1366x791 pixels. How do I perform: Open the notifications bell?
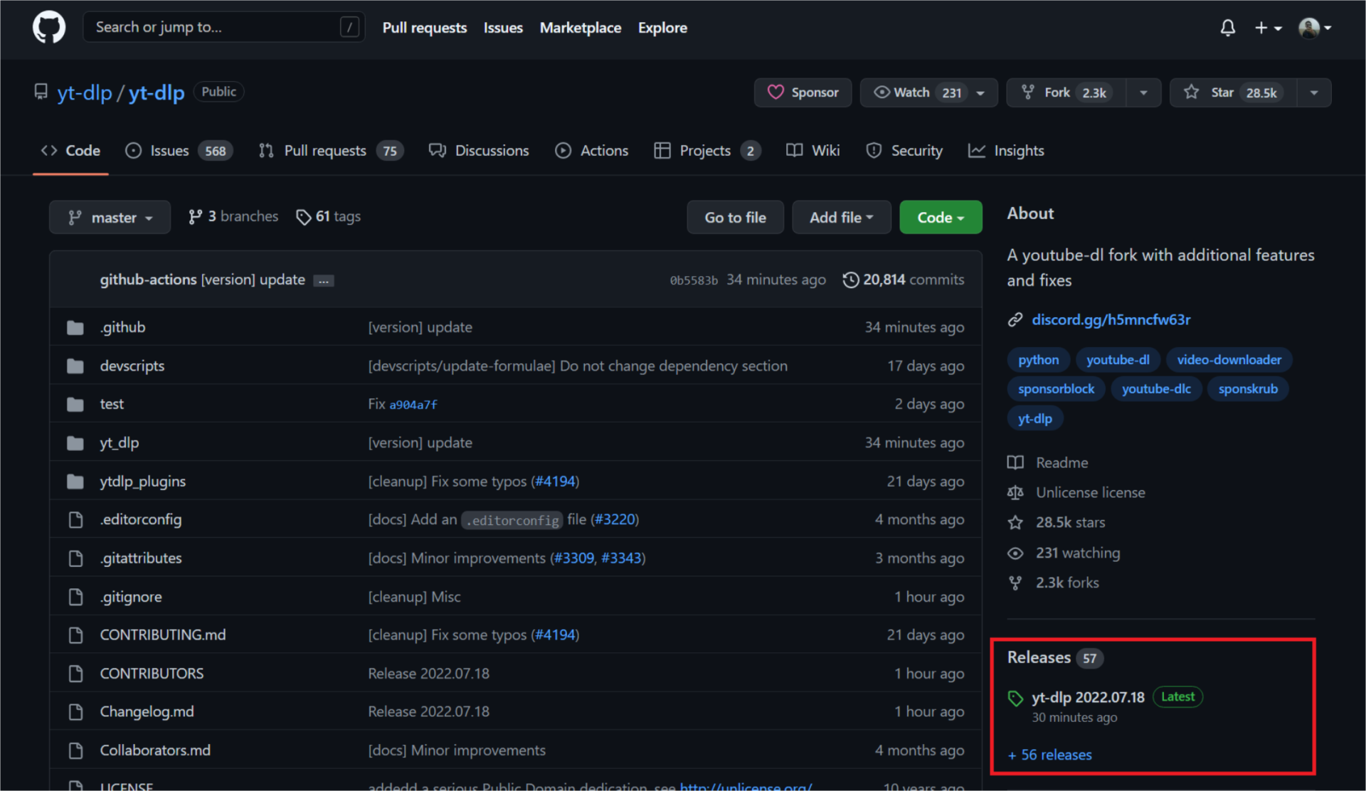[x=1227, y=28]
